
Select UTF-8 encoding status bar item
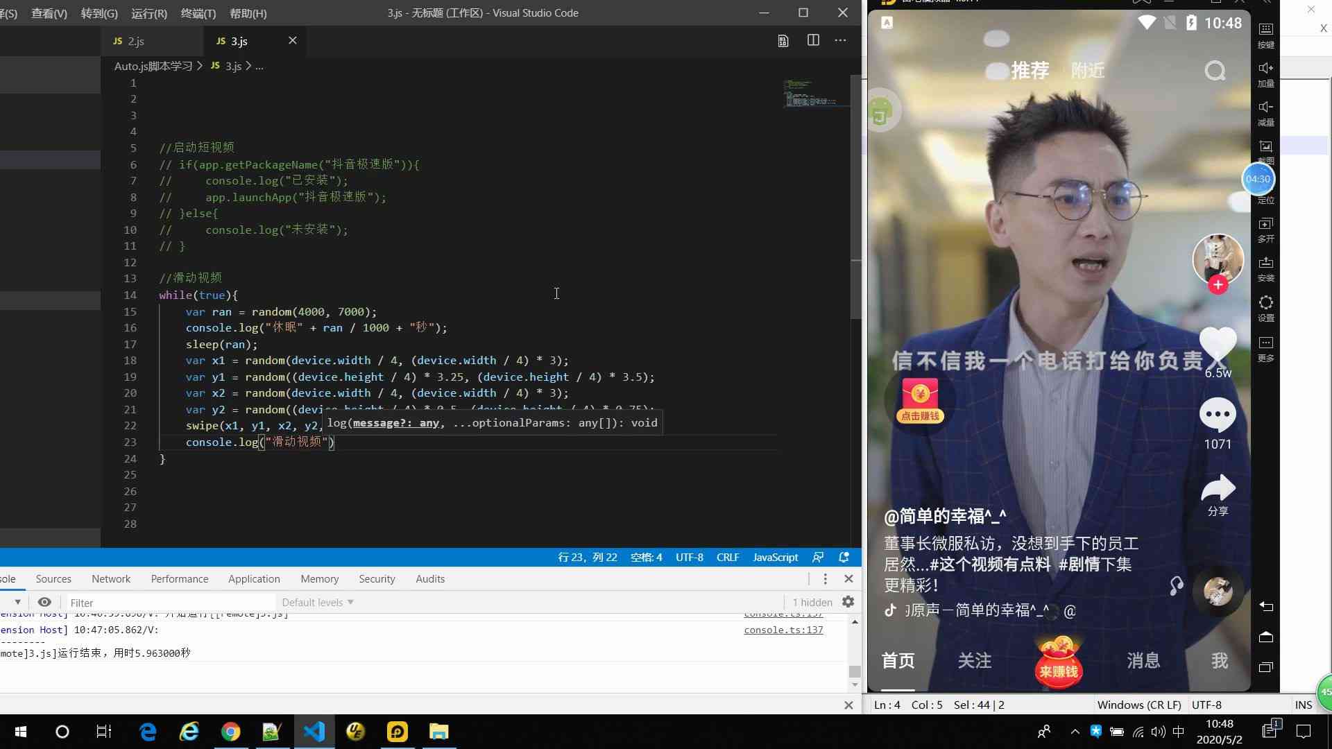(x=1208, y=704)
